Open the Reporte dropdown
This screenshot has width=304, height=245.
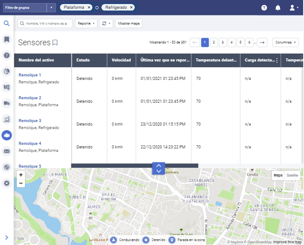tap(86, 23)
